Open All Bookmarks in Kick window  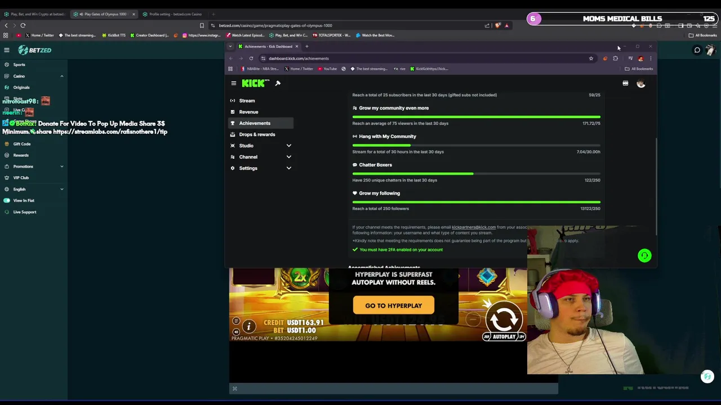point(639,69)
